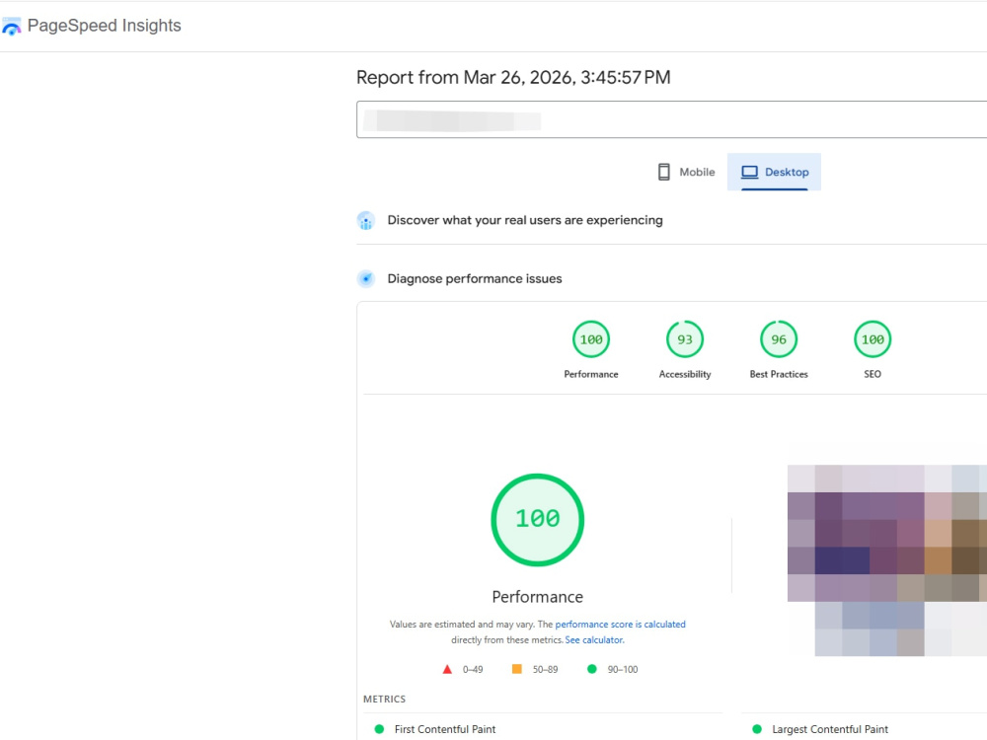
Task: Open the See calculator link
Action: coord(593,640)
